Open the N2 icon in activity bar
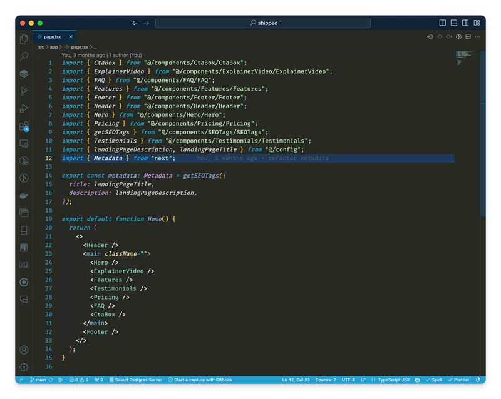 [24, 265]
